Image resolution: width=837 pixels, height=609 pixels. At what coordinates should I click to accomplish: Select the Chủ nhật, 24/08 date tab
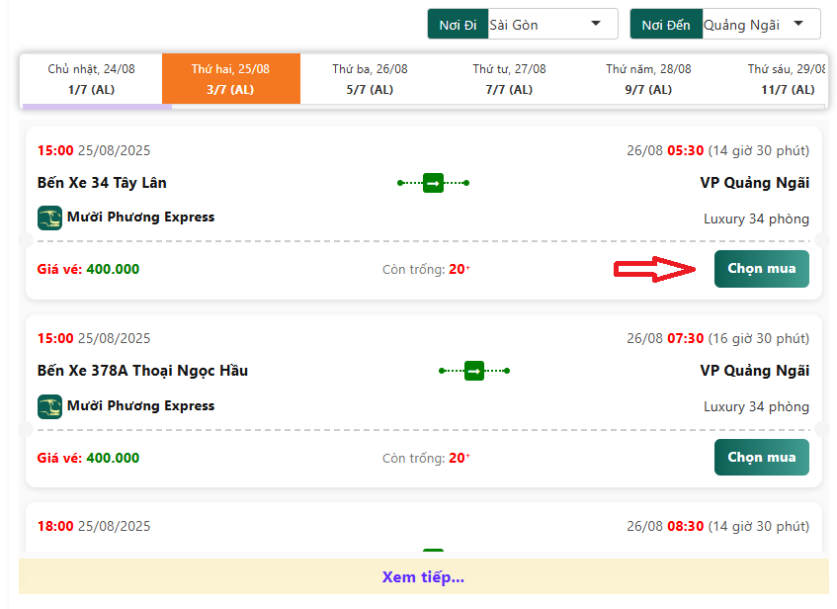92,79
